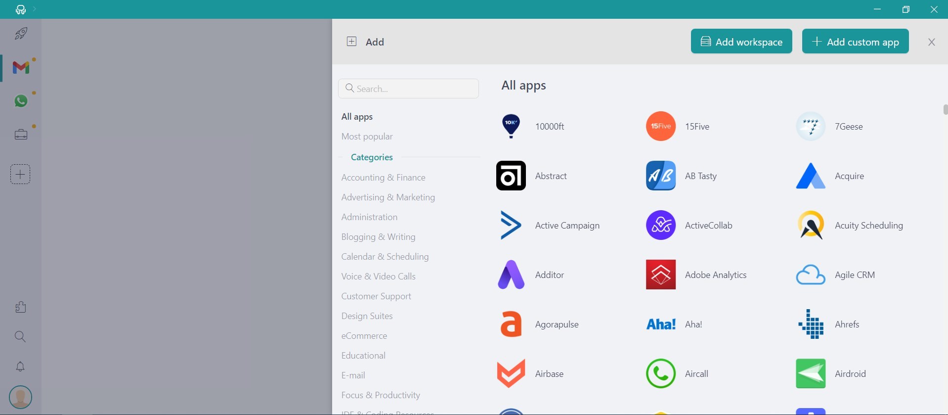The image size is (948, 415).
Task: Select the Agile CRM app icon
Action: [811, 275]
